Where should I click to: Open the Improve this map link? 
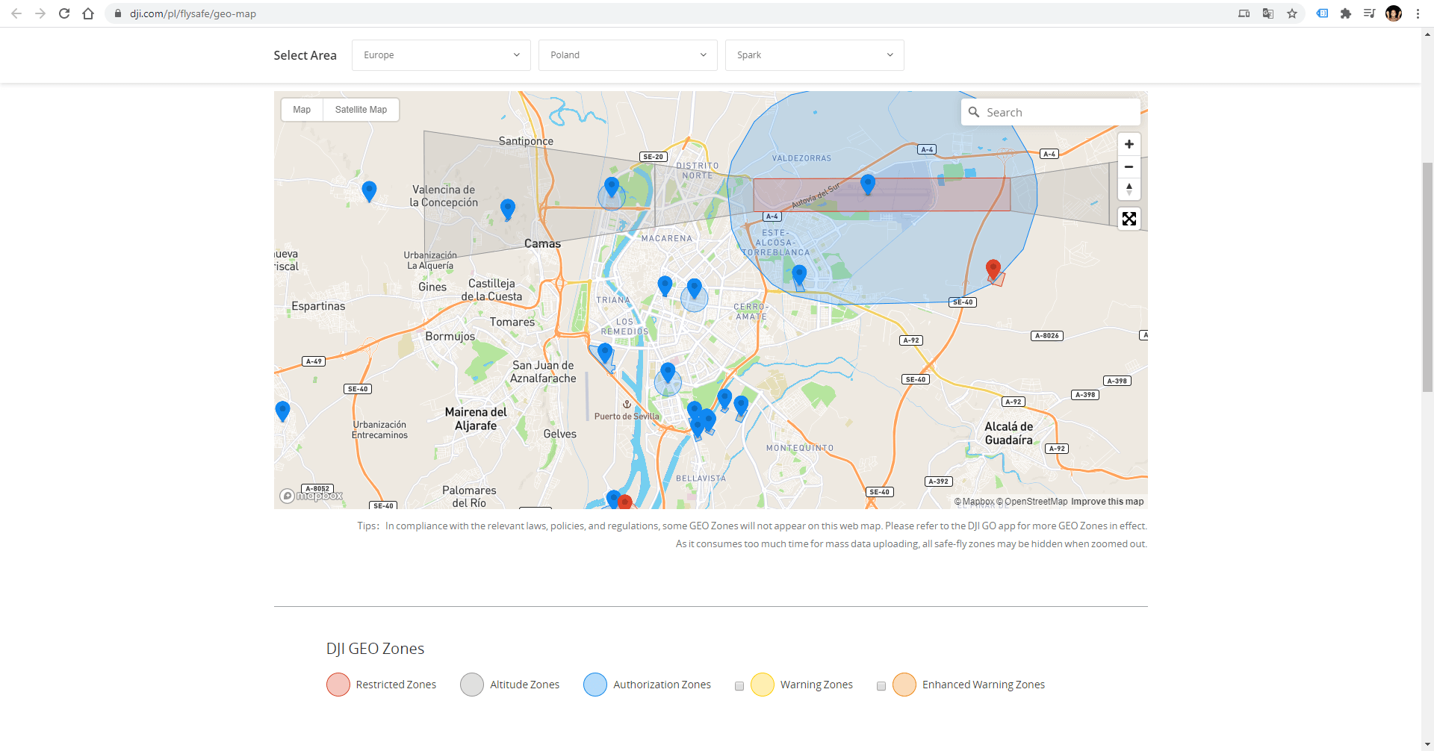1108,502
